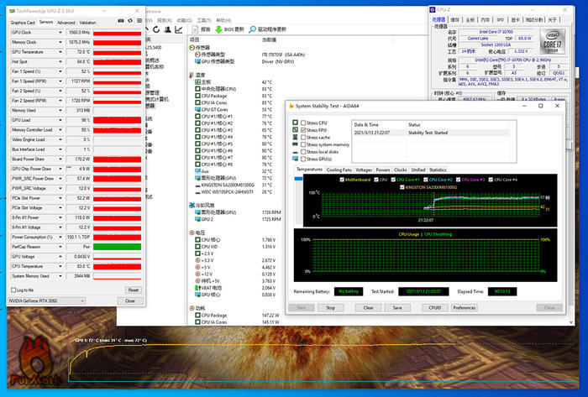The image size is (588, 397).
Task: Click the 温度 thermometer section icon
Action: point(192,76)
